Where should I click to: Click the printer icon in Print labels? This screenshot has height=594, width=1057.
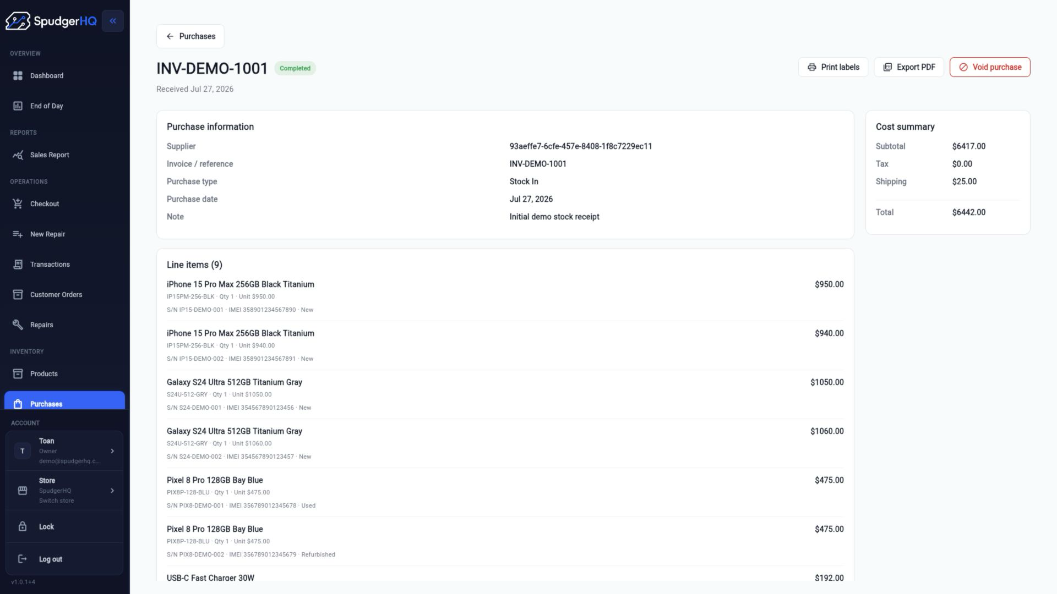[811, 67]
